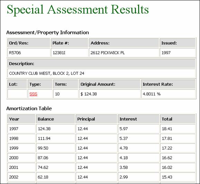Click the Amortization Table section heading
Image resolution: width=200 pixels, height=184 pixels.
pyautogui.click(x=29, y=108)
